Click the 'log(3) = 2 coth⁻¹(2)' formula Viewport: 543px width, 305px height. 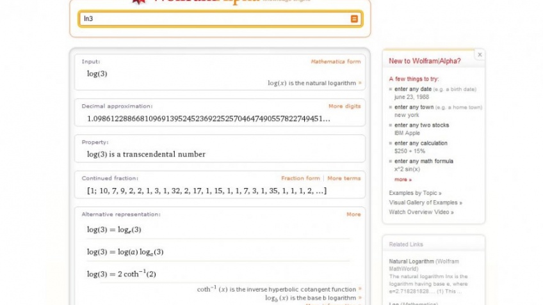[x=121, y=274]
